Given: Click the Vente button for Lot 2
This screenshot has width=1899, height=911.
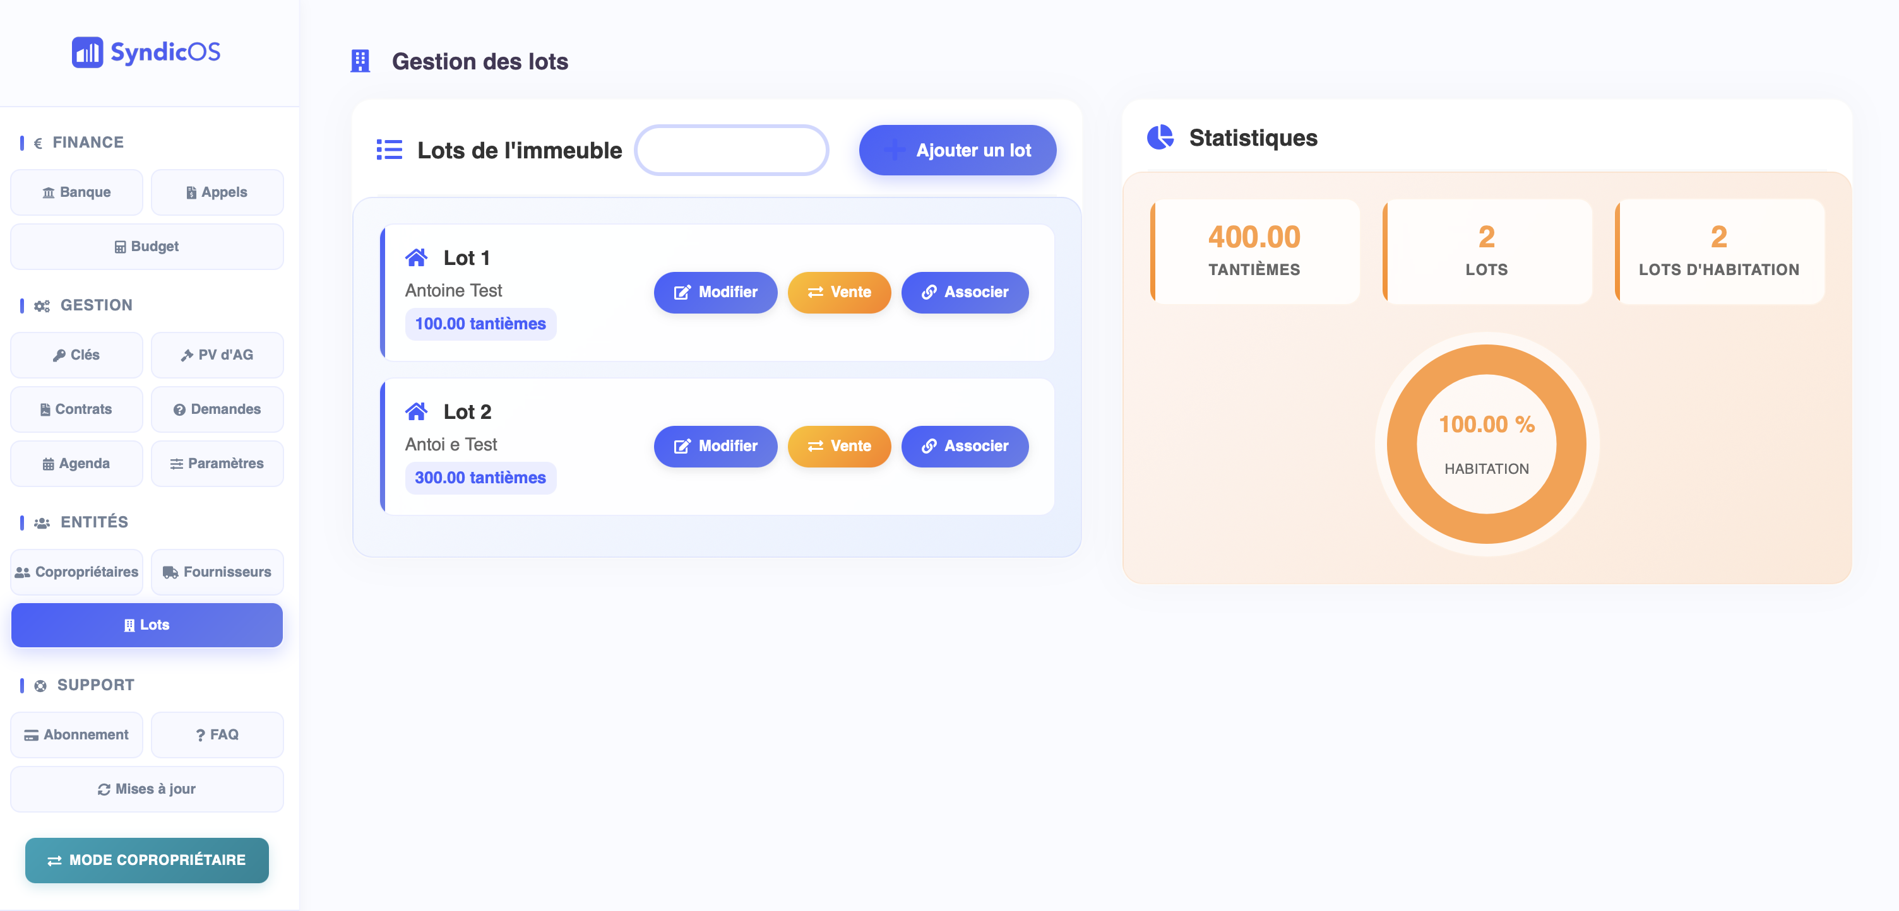Looking at the screenshot, I should 839,446.
